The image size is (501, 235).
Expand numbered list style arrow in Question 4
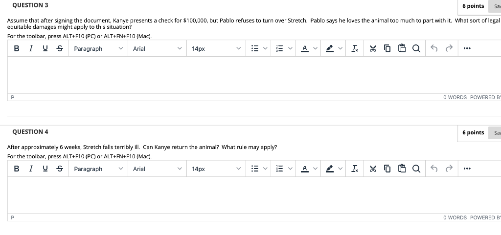pyautogui.click(x=290, y=169)
